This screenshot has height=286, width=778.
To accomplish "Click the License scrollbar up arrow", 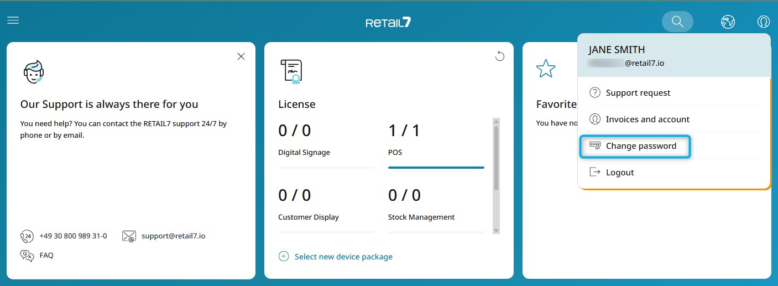I will [x=496, y=121].
